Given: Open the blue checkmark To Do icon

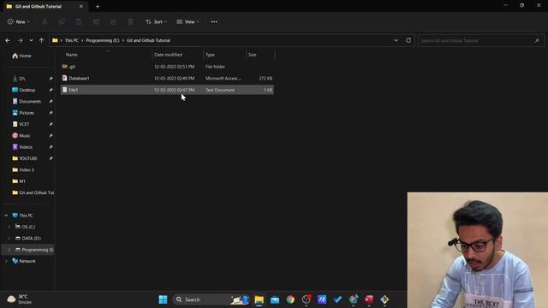Looking at the screenshot, I should point(337,299).
